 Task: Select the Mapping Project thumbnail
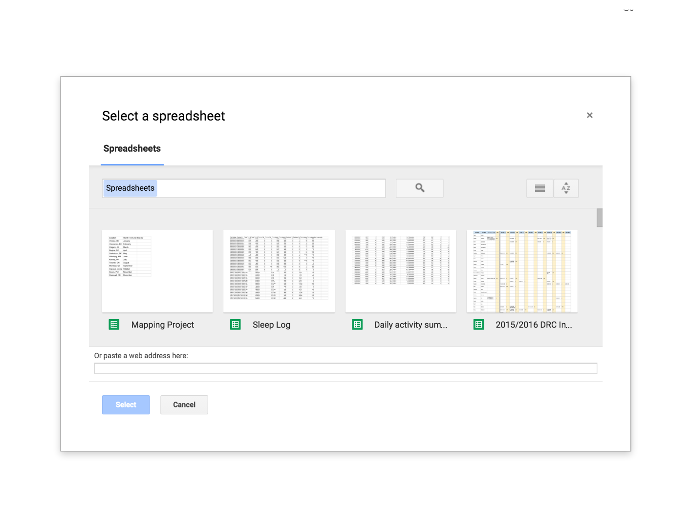(x=157, y=271)
